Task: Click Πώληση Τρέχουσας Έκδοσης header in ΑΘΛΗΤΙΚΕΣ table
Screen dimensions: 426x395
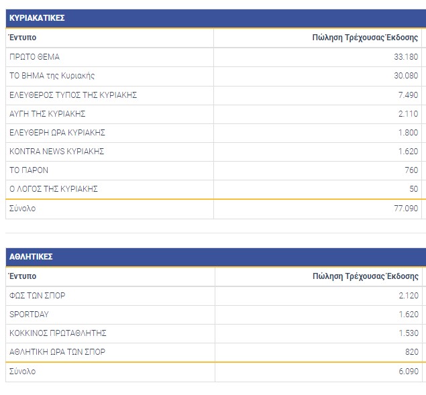Action: pyautogui.click(x=365, y=276)
